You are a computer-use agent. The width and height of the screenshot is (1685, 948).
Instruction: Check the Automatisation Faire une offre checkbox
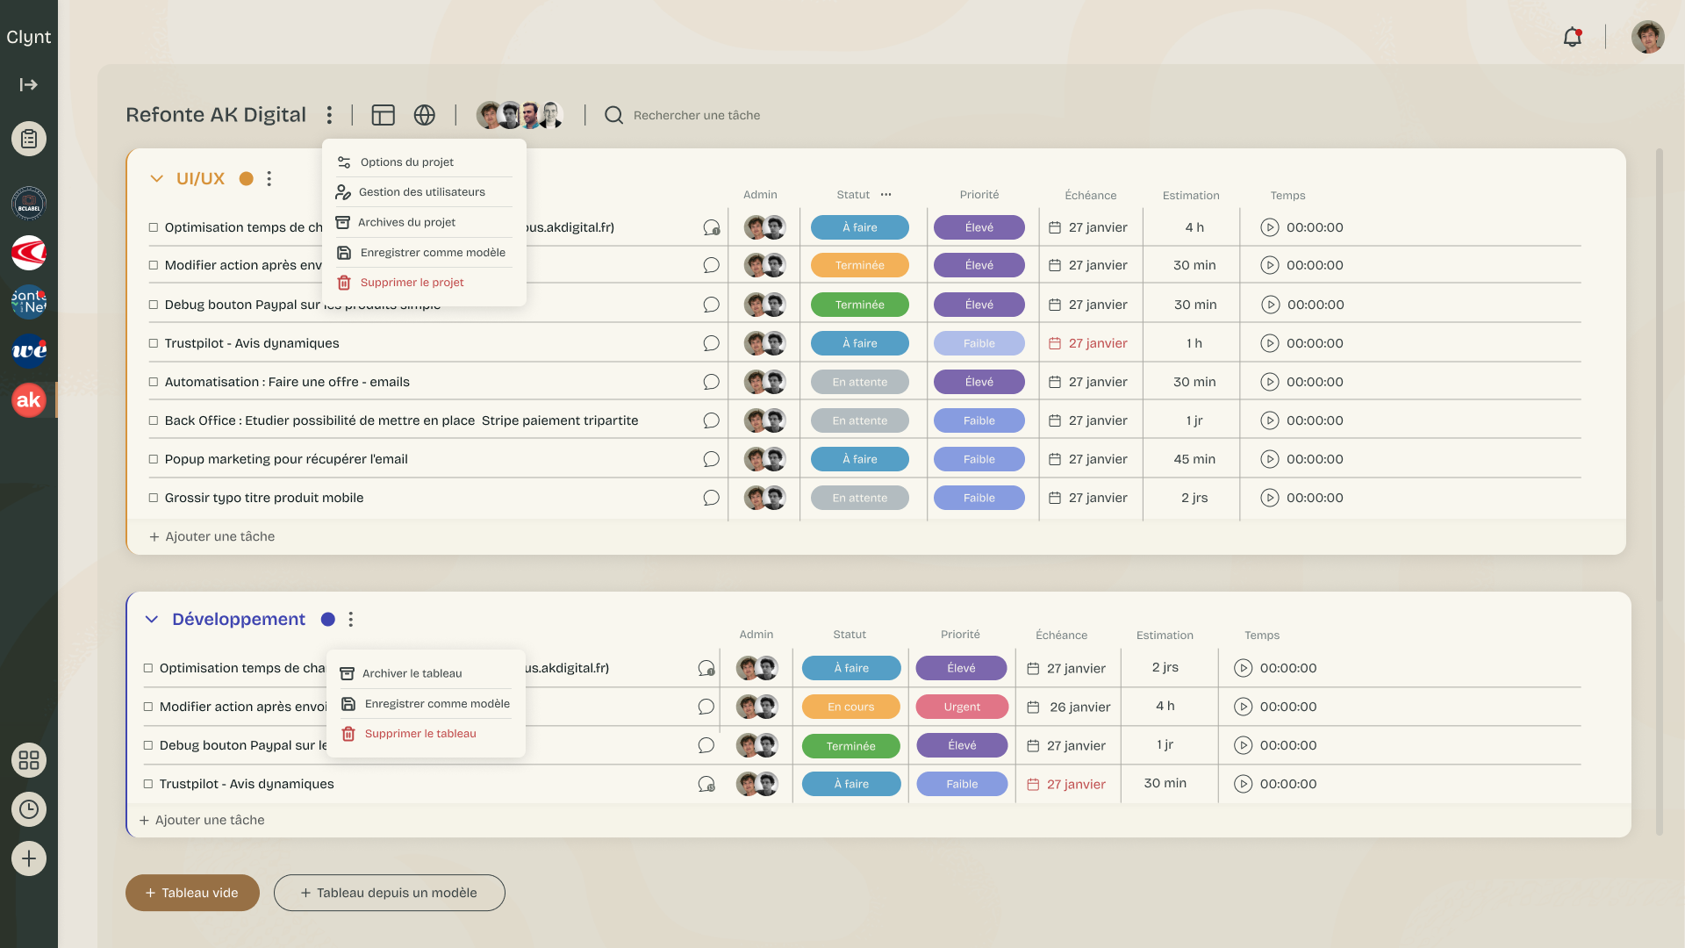pyautogui.click(x=154, y=382)
